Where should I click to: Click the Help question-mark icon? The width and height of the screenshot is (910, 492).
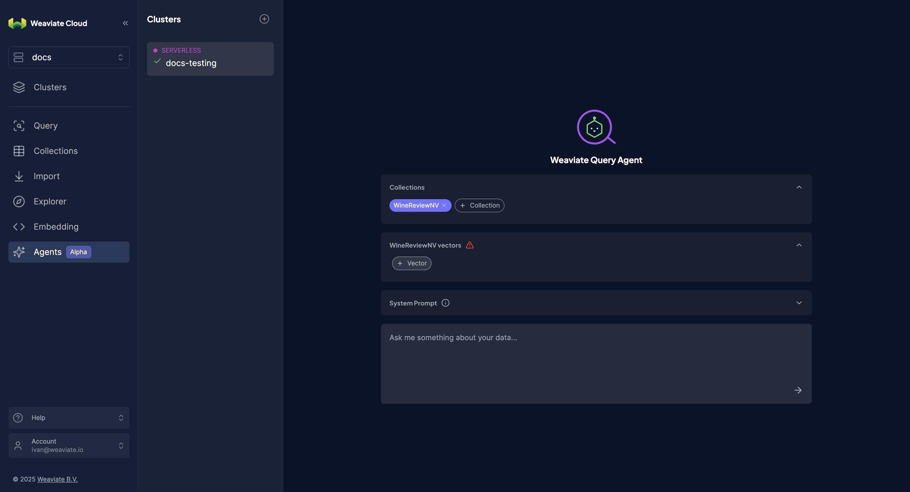tap(18, 418)
